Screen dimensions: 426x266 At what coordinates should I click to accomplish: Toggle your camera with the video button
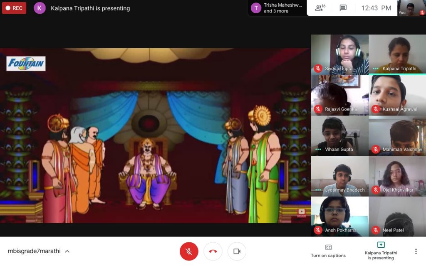click(x=237, y=251)
